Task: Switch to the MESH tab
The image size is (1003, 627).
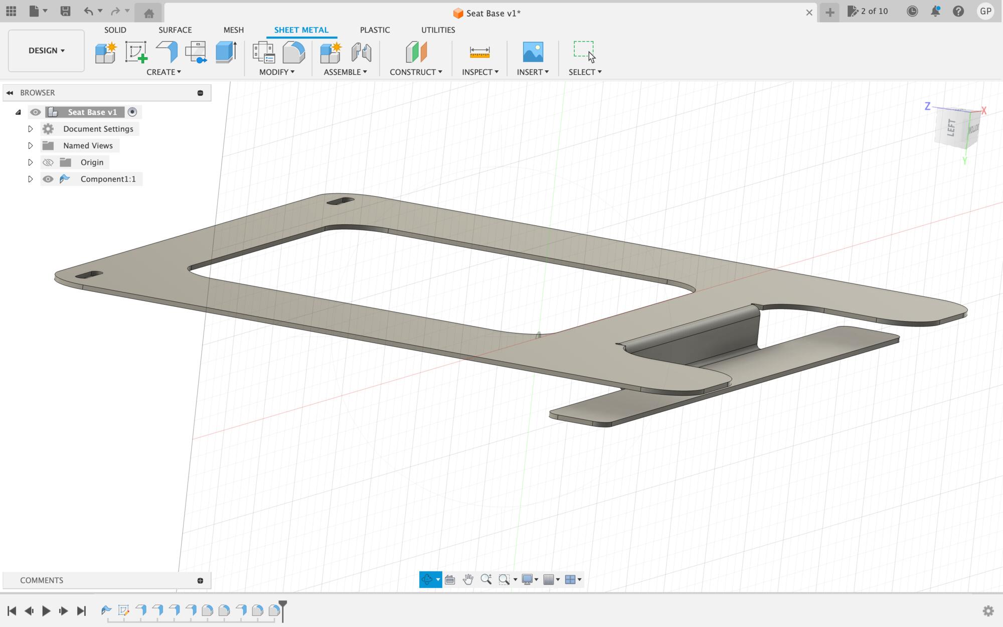Action: click(234, 30)
